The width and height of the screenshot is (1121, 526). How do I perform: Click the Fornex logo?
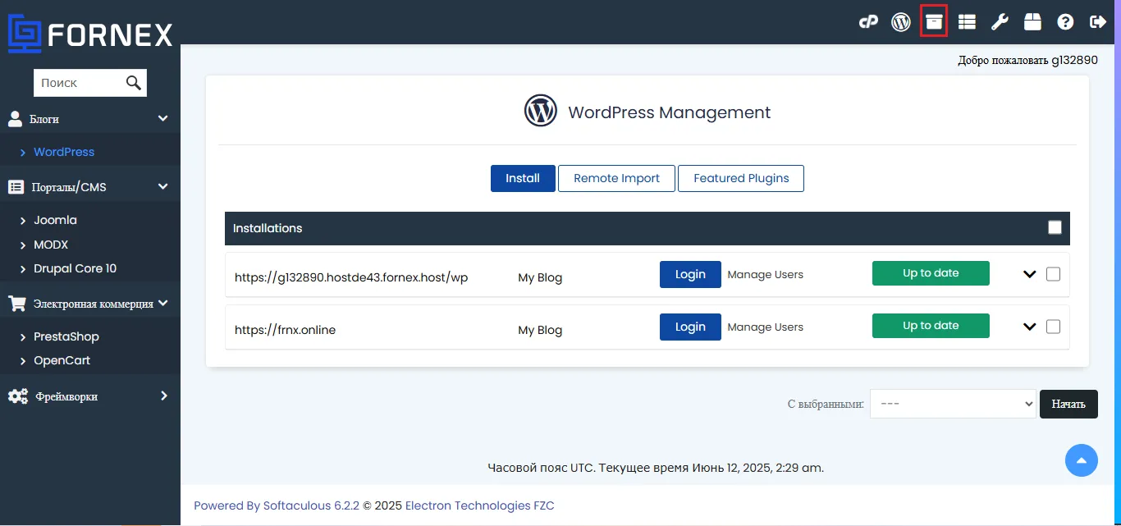[x=90, y=34]
